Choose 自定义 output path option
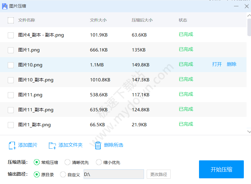Image resolution: width=251 pixels, height=184 pixels. tap(63, 174)
